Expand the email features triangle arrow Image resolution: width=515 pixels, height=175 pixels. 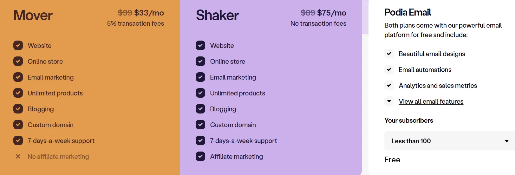389,101
